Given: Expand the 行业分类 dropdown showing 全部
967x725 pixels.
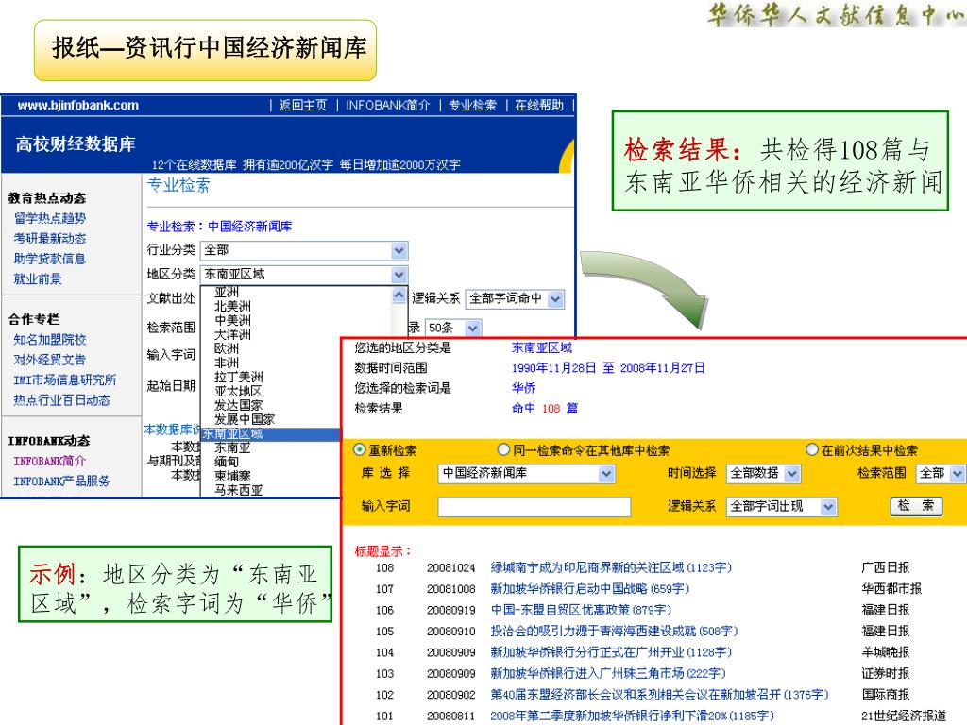Looking at the screenshot, I should (304, 250).
